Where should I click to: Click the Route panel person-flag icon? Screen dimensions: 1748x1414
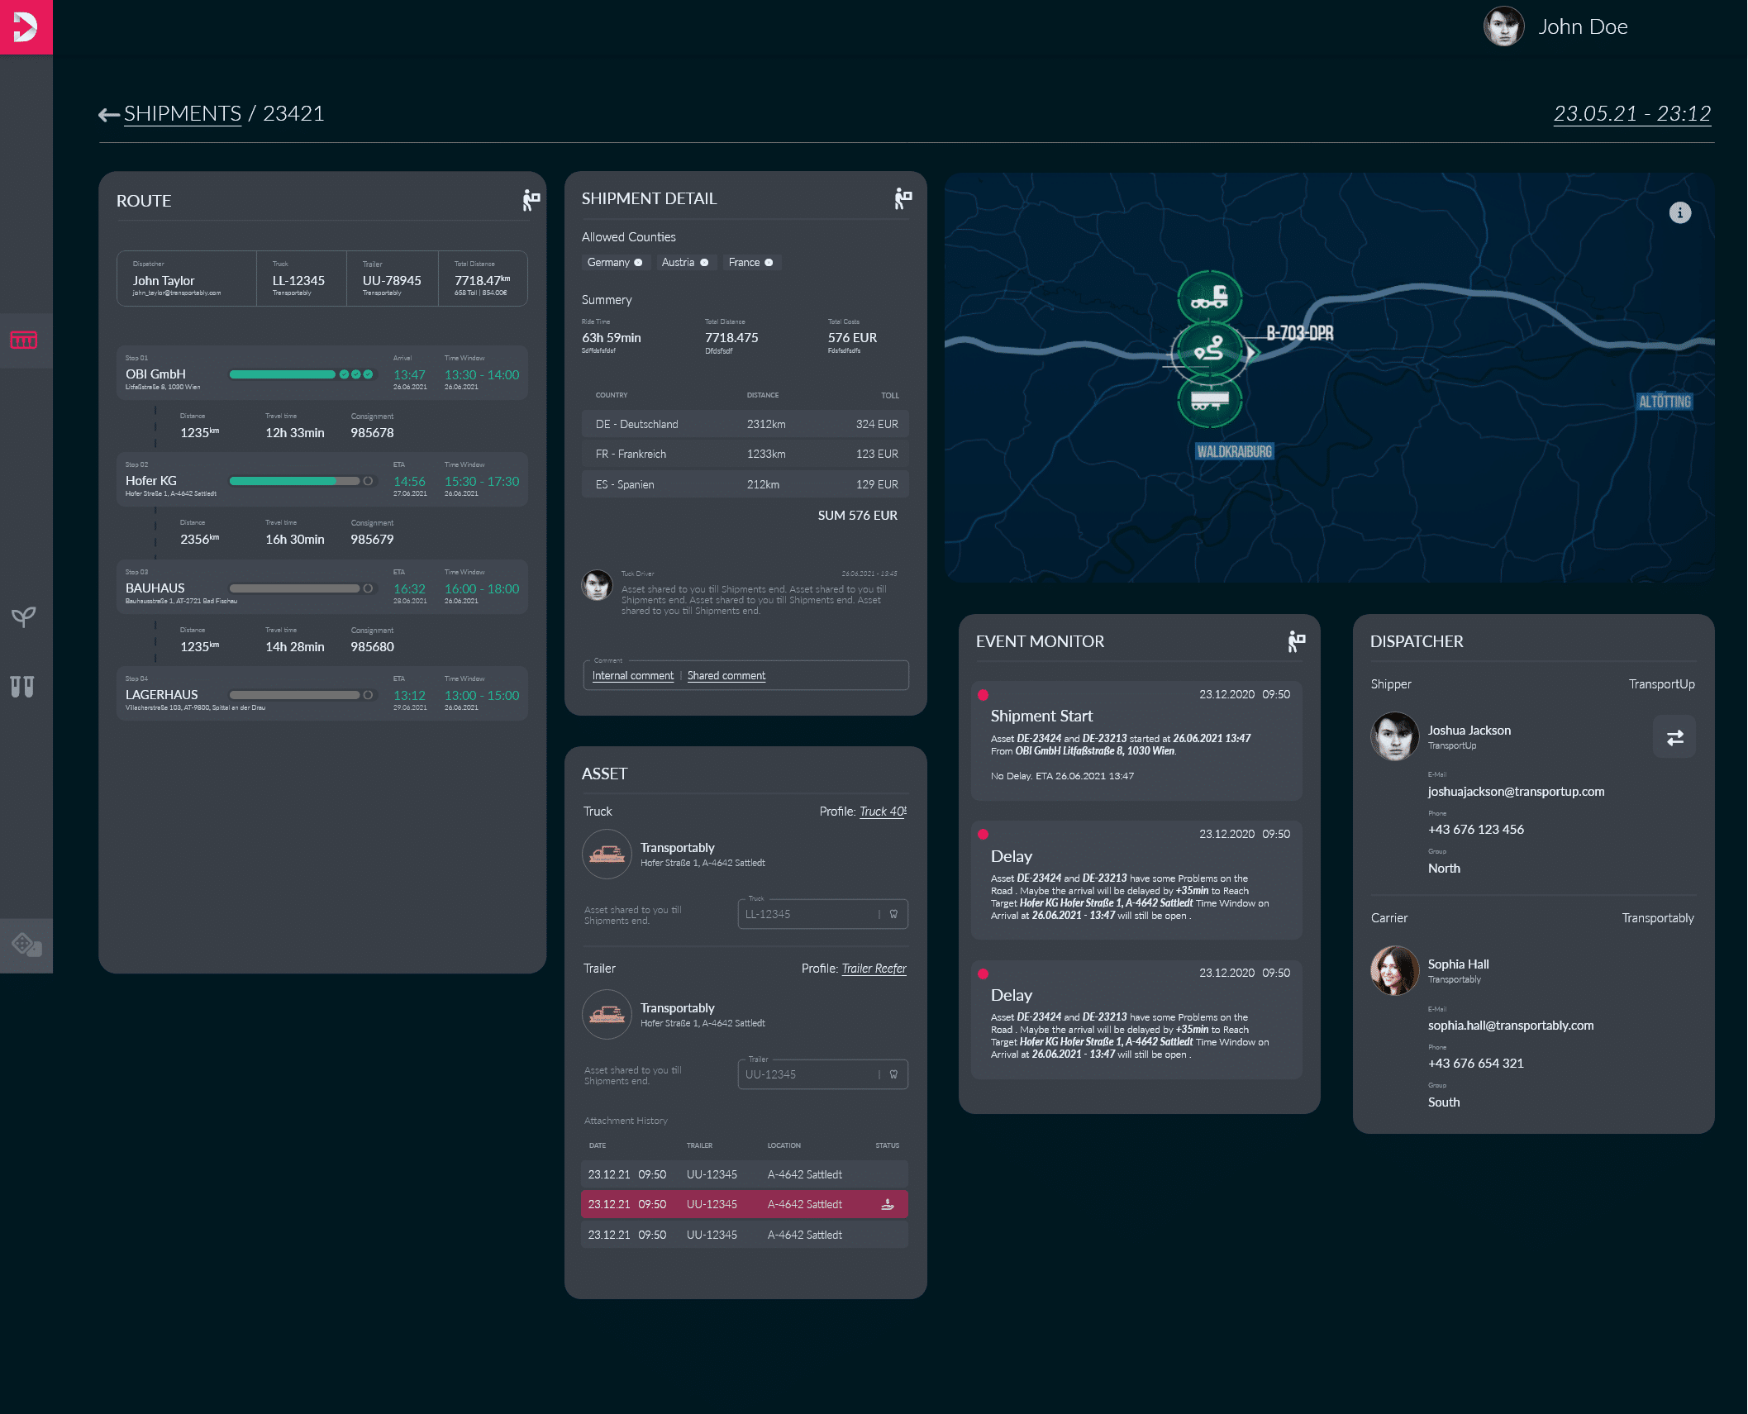(x=531, y=200)
